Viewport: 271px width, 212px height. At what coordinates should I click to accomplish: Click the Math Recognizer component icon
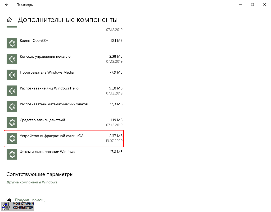point(12,107)
